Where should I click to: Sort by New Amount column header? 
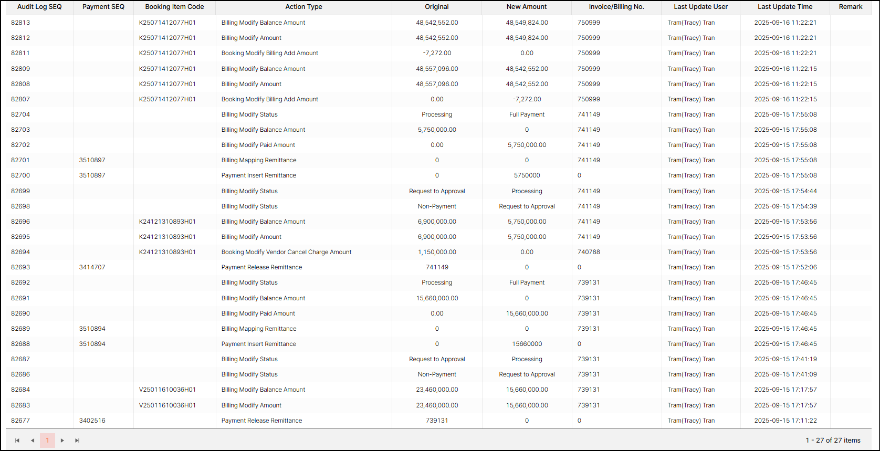[x=527, y=7]
